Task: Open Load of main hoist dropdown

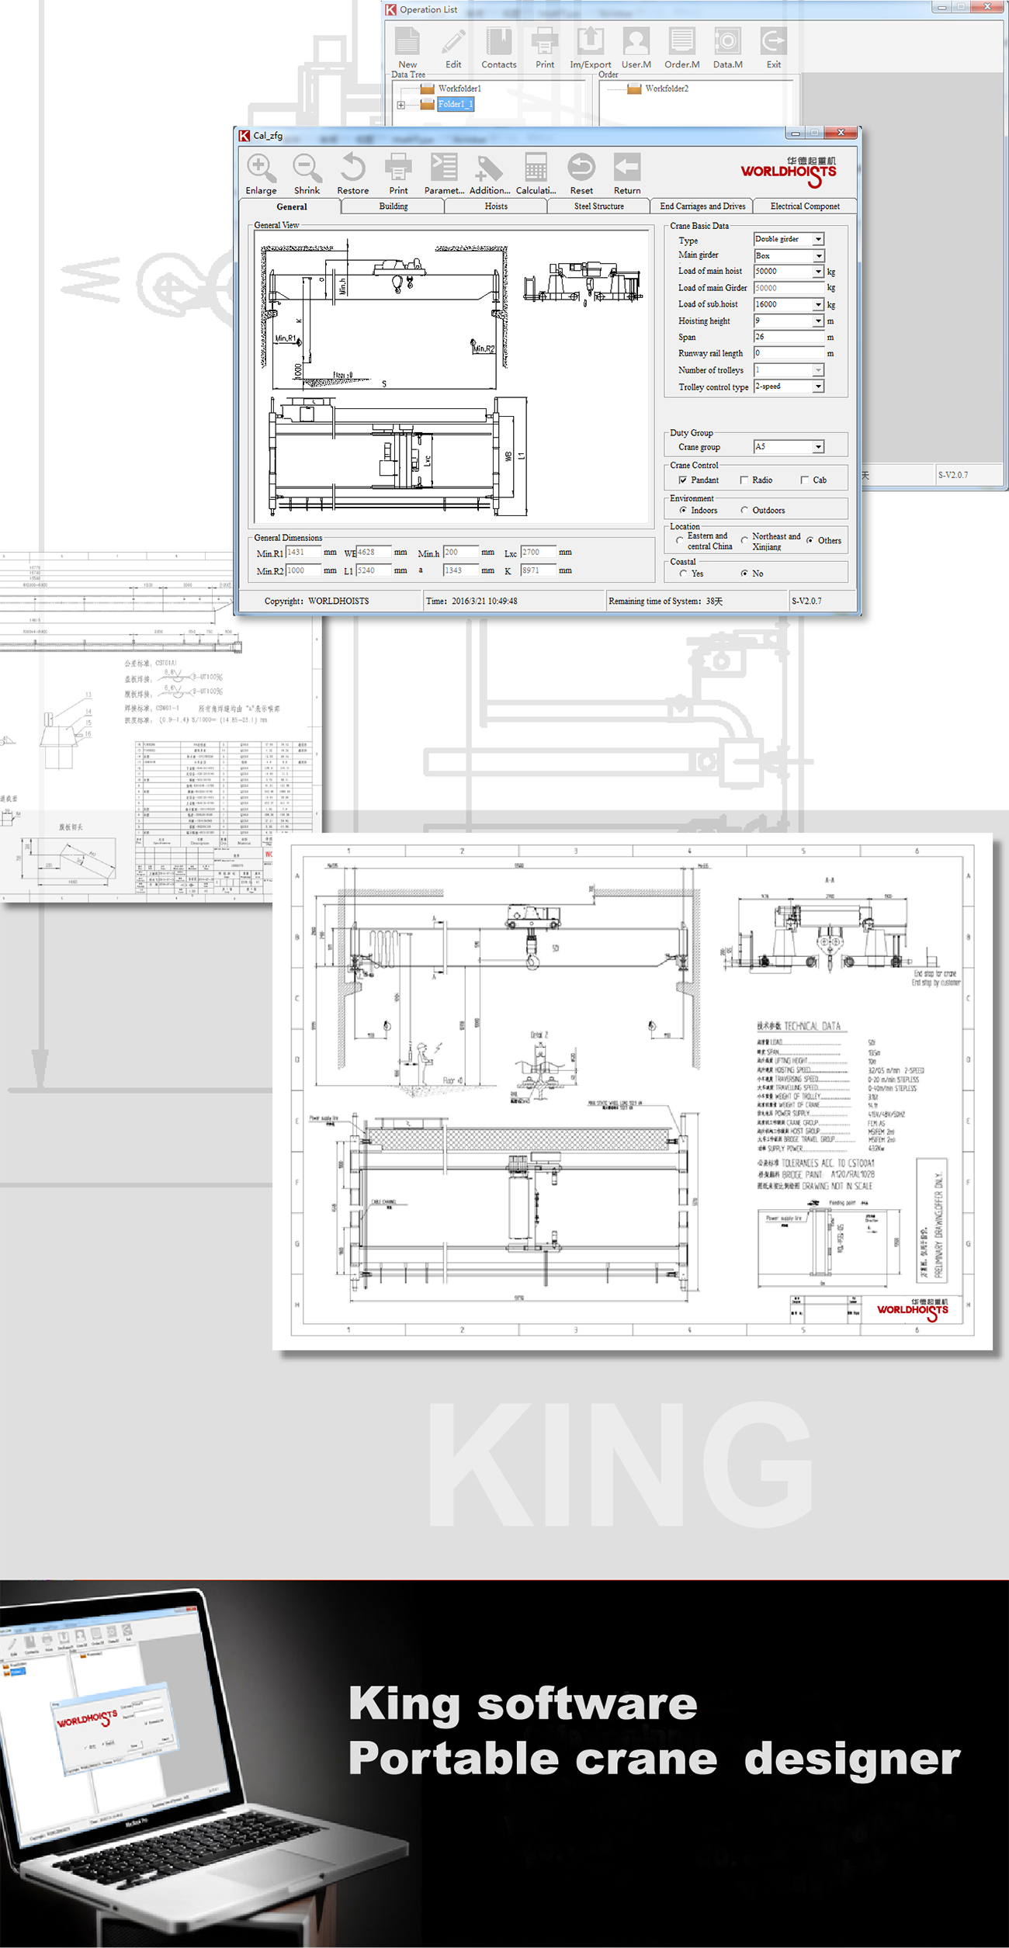Action: [818, 272]
